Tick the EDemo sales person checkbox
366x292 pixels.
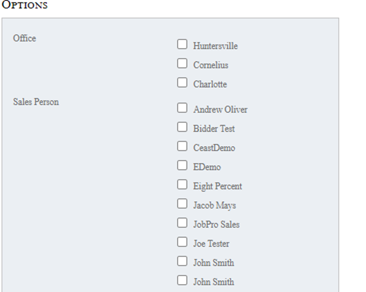tap(182, 165)
